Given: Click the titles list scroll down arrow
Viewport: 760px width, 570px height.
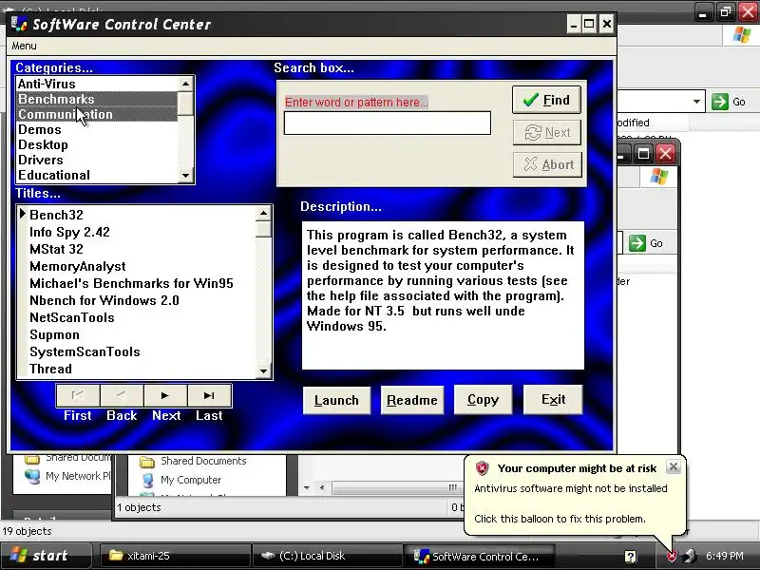Looking at the screenshot, I should pyautogui.click(x=263, y=371).
